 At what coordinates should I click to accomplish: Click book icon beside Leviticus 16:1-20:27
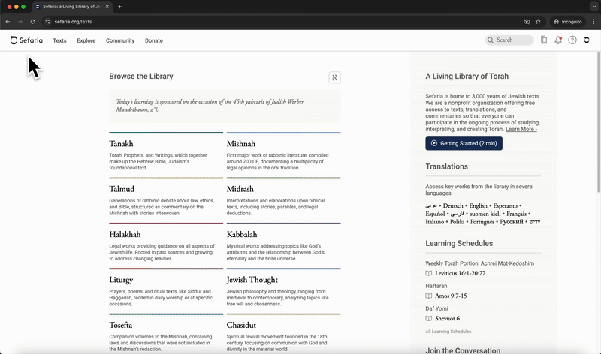click(x=428, y=273)
